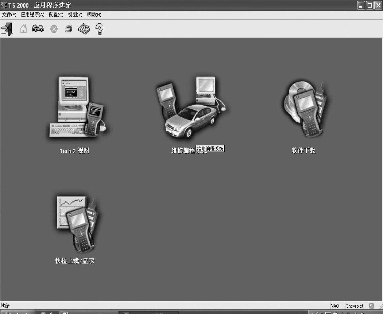Click the round stop X toolbar icon
Viewport: 383px width, 314px height.
(x=54, y=29)
